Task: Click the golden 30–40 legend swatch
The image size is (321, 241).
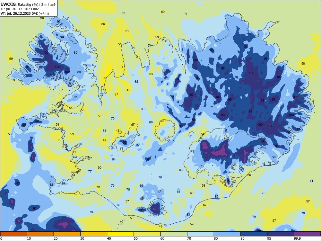Action: pyautogui.click(x=94, y=234)
